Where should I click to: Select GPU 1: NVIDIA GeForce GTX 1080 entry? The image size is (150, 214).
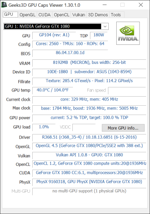53,27
